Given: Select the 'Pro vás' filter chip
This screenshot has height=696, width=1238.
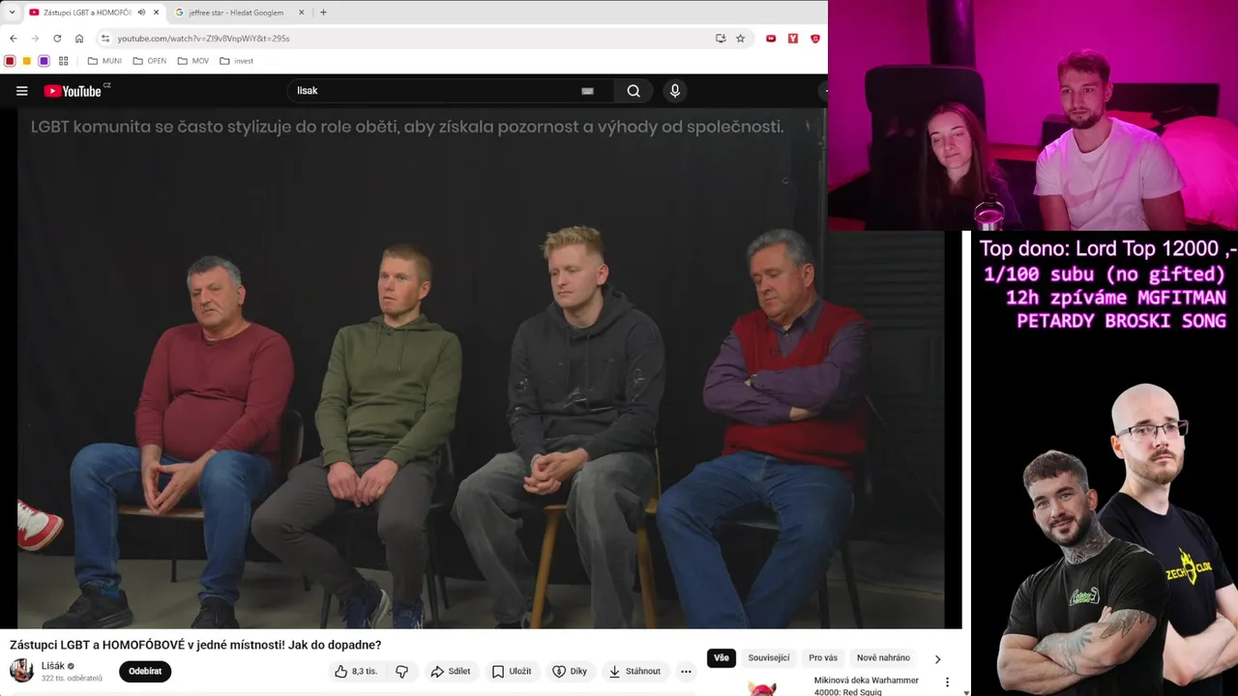Looking at the screenshot, I should pyautogui.click(x=823, y=658).
